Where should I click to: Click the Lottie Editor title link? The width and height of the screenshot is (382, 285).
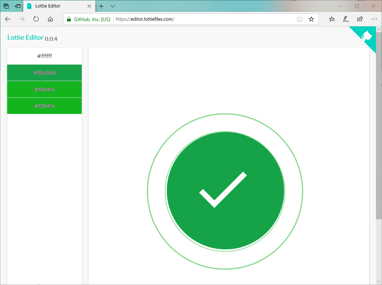click(25, 37)
